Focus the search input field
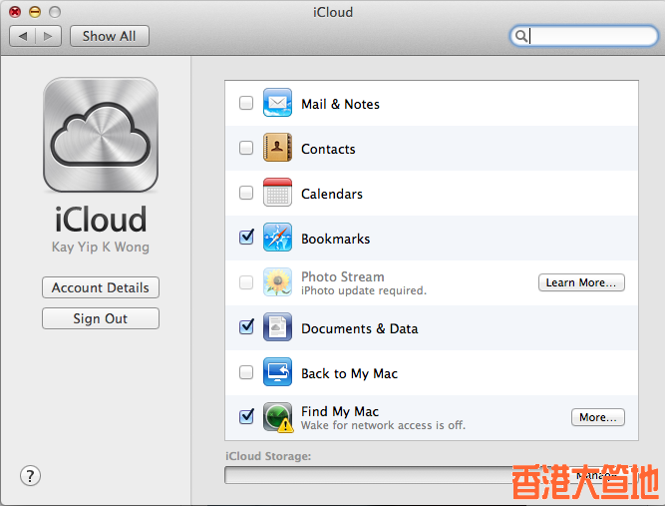The image size is (665, 506). pyautogui.click(x=584, y=36)
